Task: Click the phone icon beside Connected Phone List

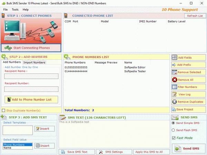Action: click(66, 16)
